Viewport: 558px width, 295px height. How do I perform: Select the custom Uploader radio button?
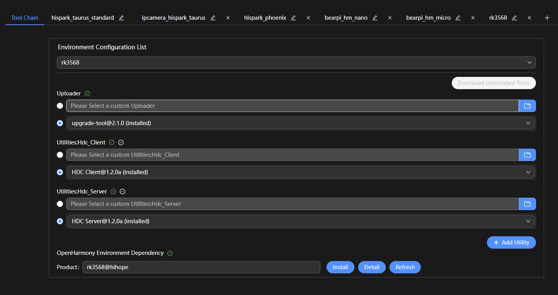click(60, 106)
